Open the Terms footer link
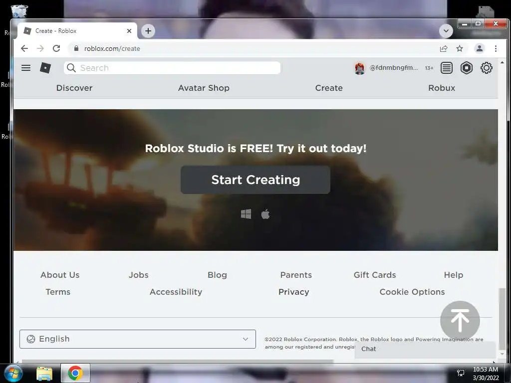511x383 pixels. (58, 292)
